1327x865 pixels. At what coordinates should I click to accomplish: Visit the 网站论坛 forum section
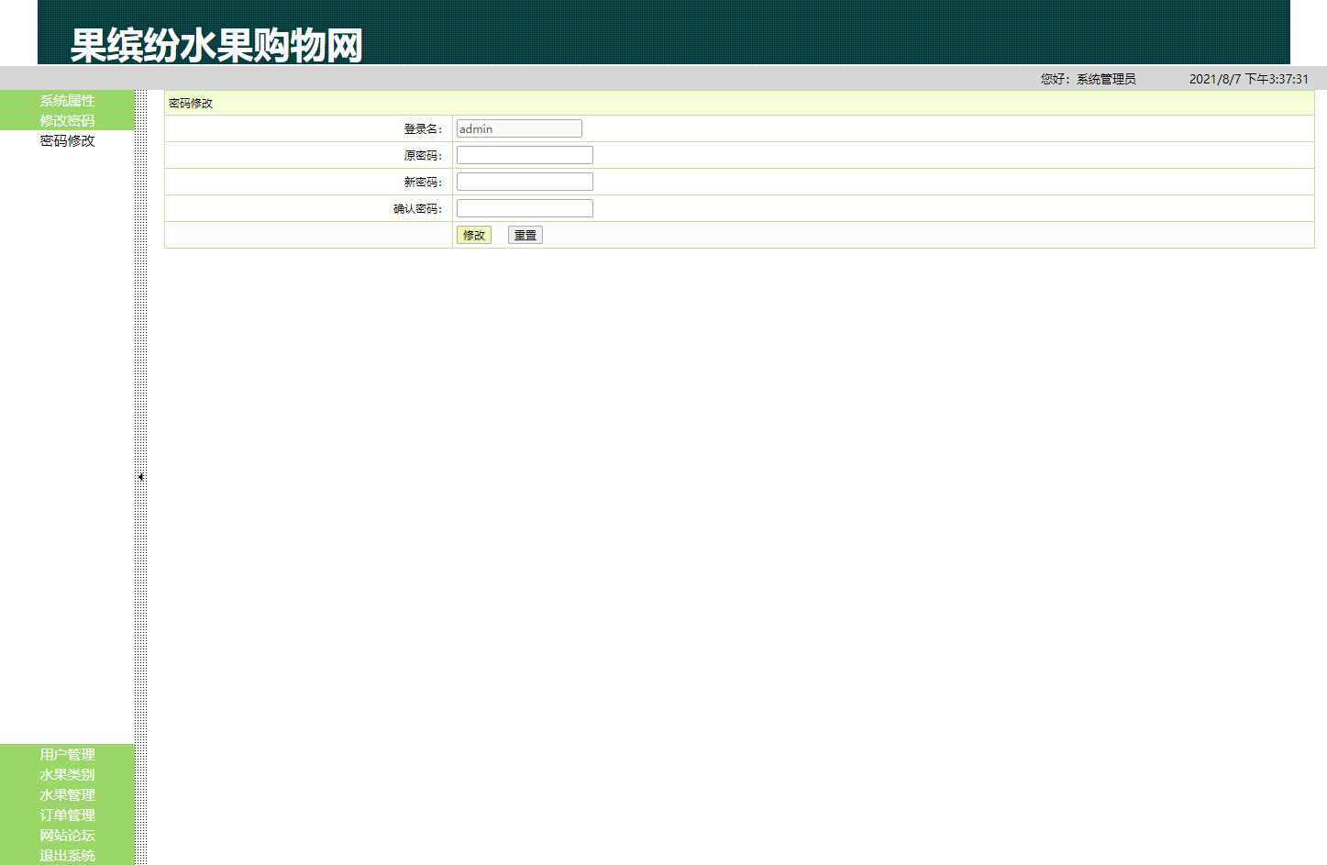(65, 835)
